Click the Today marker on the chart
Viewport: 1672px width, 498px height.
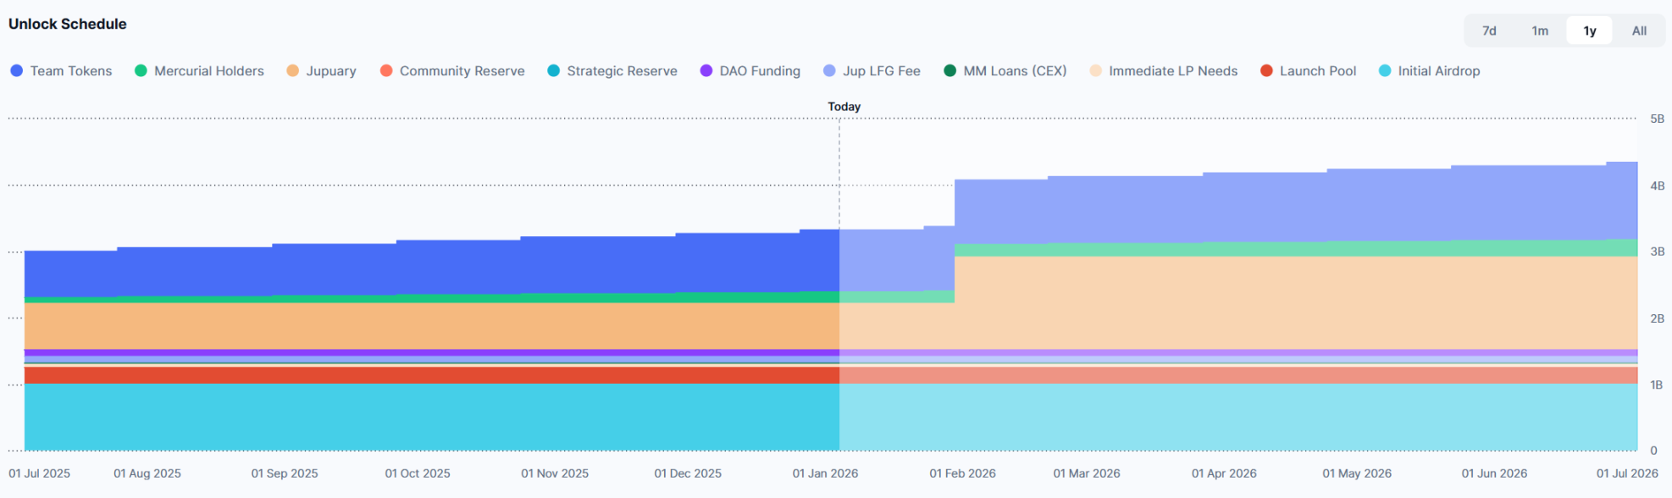click(x=844, y=107)
